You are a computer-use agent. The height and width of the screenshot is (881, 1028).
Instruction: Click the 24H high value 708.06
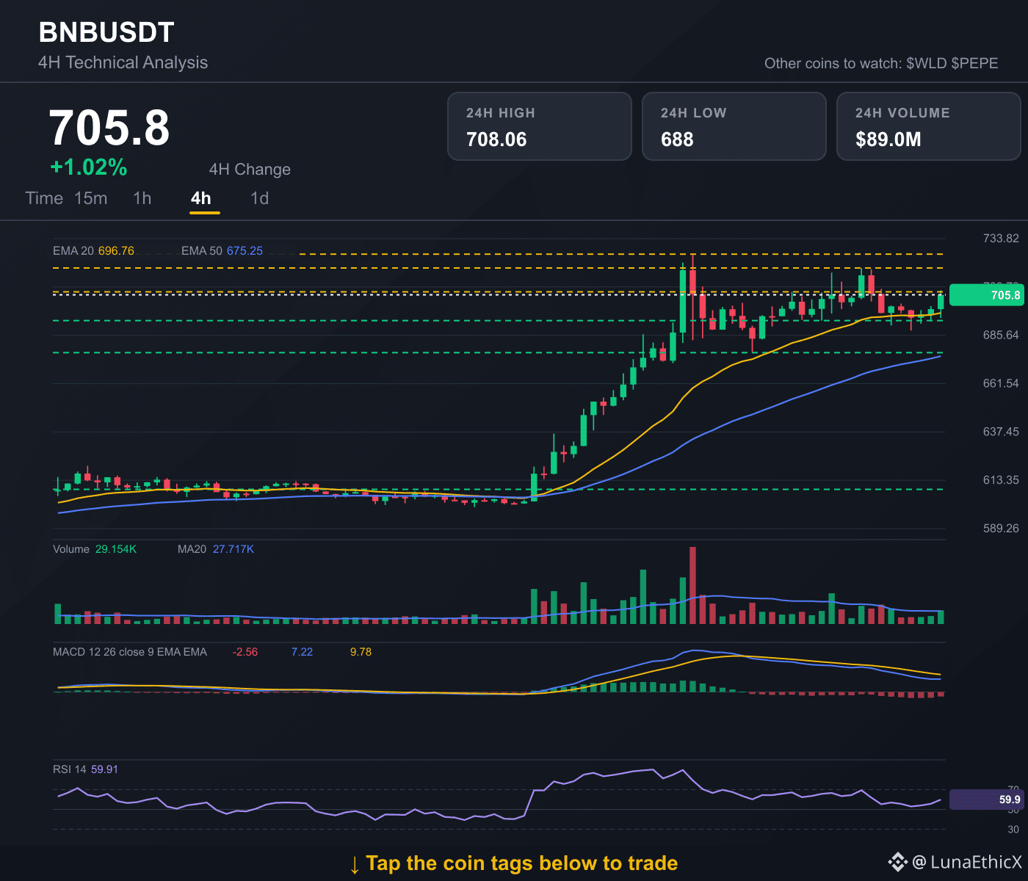click(x=496, y=139)
